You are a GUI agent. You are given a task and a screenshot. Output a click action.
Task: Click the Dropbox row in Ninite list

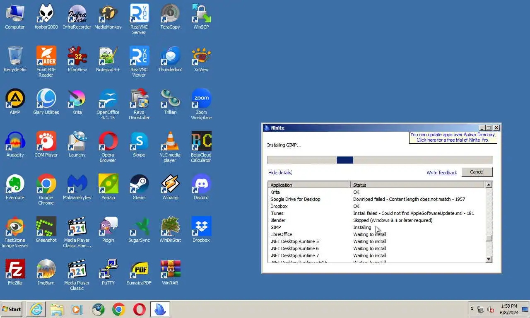click(x=376, y=206)
